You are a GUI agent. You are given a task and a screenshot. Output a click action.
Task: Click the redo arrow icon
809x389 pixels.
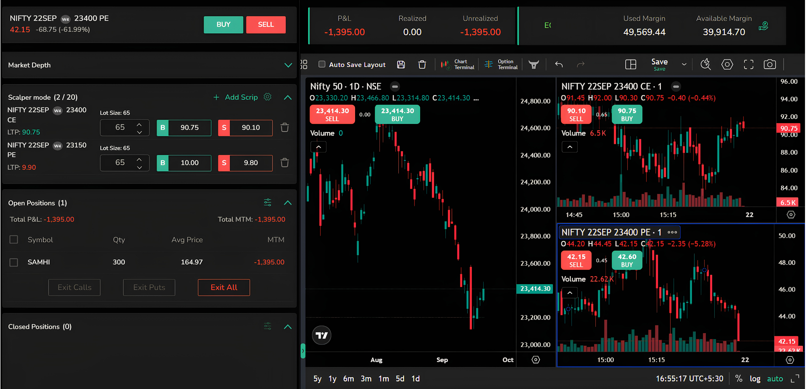(581, 65)
